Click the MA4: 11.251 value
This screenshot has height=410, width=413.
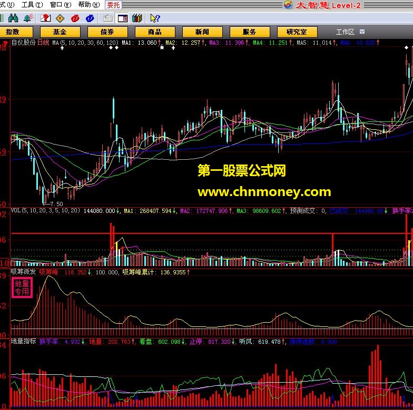click(271, 43)
